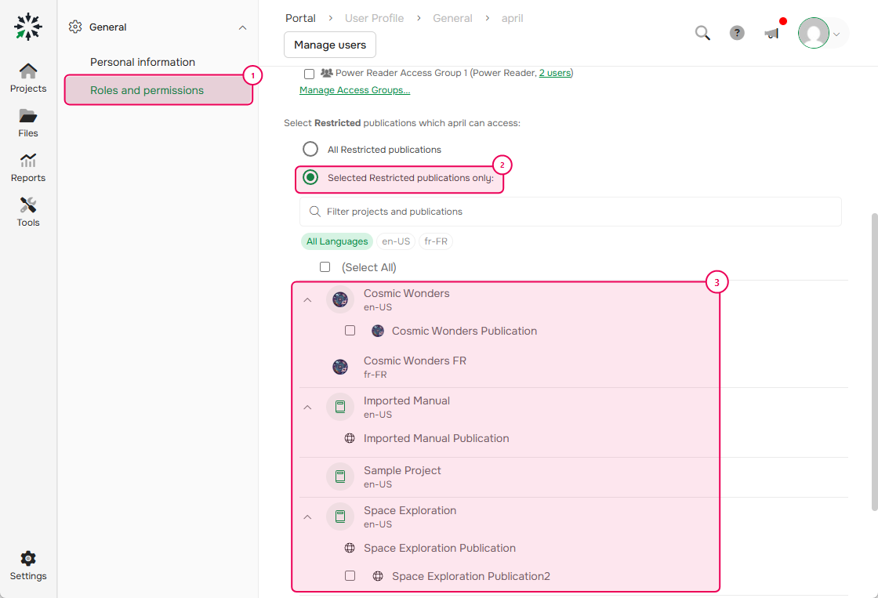Go to Portal breadcrumb
Image resolution: width=878 pixels, height=598 pixels.
301,18
